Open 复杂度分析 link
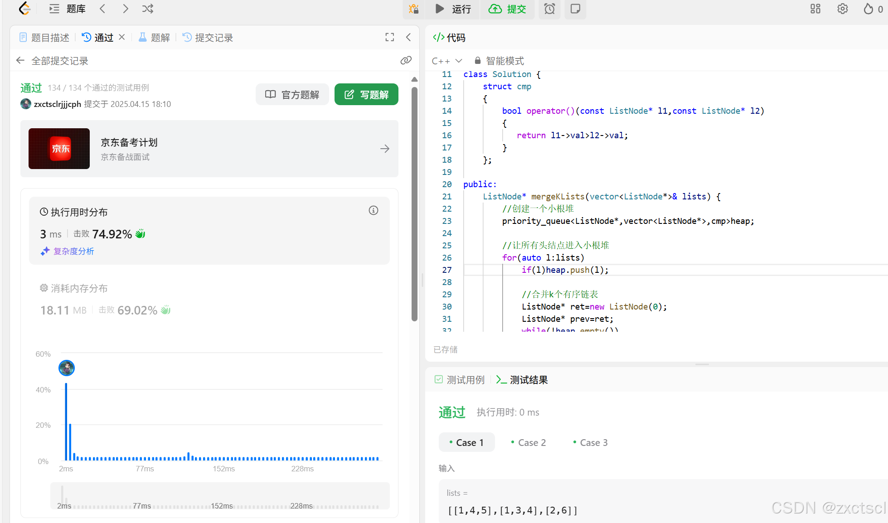 pyautogui.click(x=73, y=251)
